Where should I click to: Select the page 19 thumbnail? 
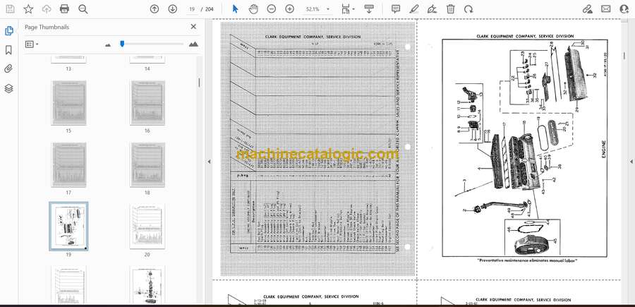(68, 227)
